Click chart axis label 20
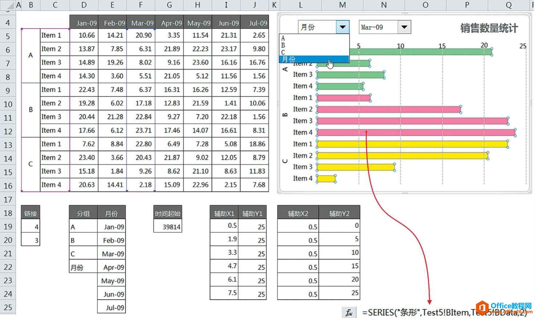 [484, 45]
